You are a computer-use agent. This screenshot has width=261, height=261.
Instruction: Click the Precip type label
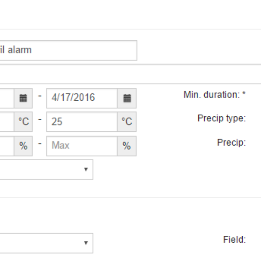click(x=222, y=118)
